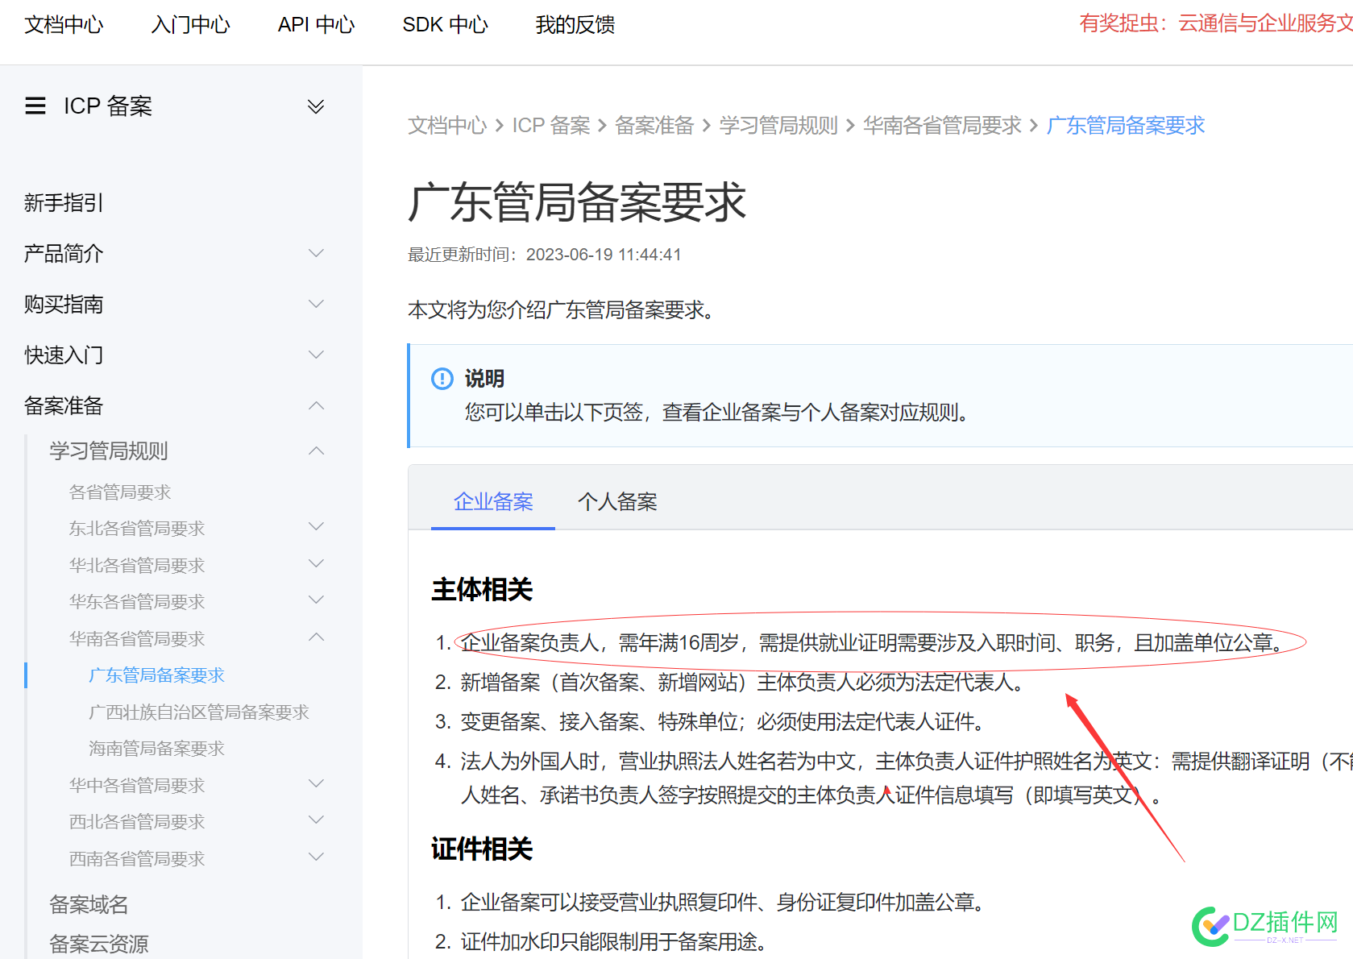The image size is (1353, 959).
Task: Expand the ICP 备案 product dropdown chevron
Action: [x=316, y=106]
